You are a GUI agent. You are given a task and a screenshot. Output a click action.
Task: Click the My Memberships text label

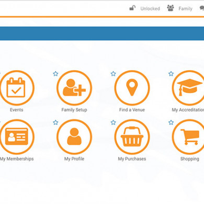[x=17, y=159]
